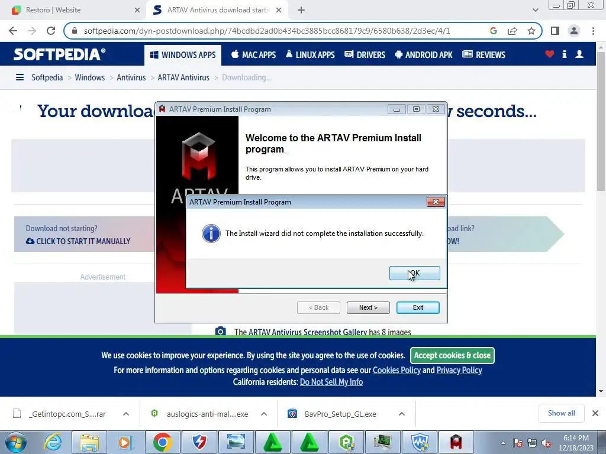Expand options for the Getintopc rar download
Screen dimensions: 606x454
click(126, 414)
